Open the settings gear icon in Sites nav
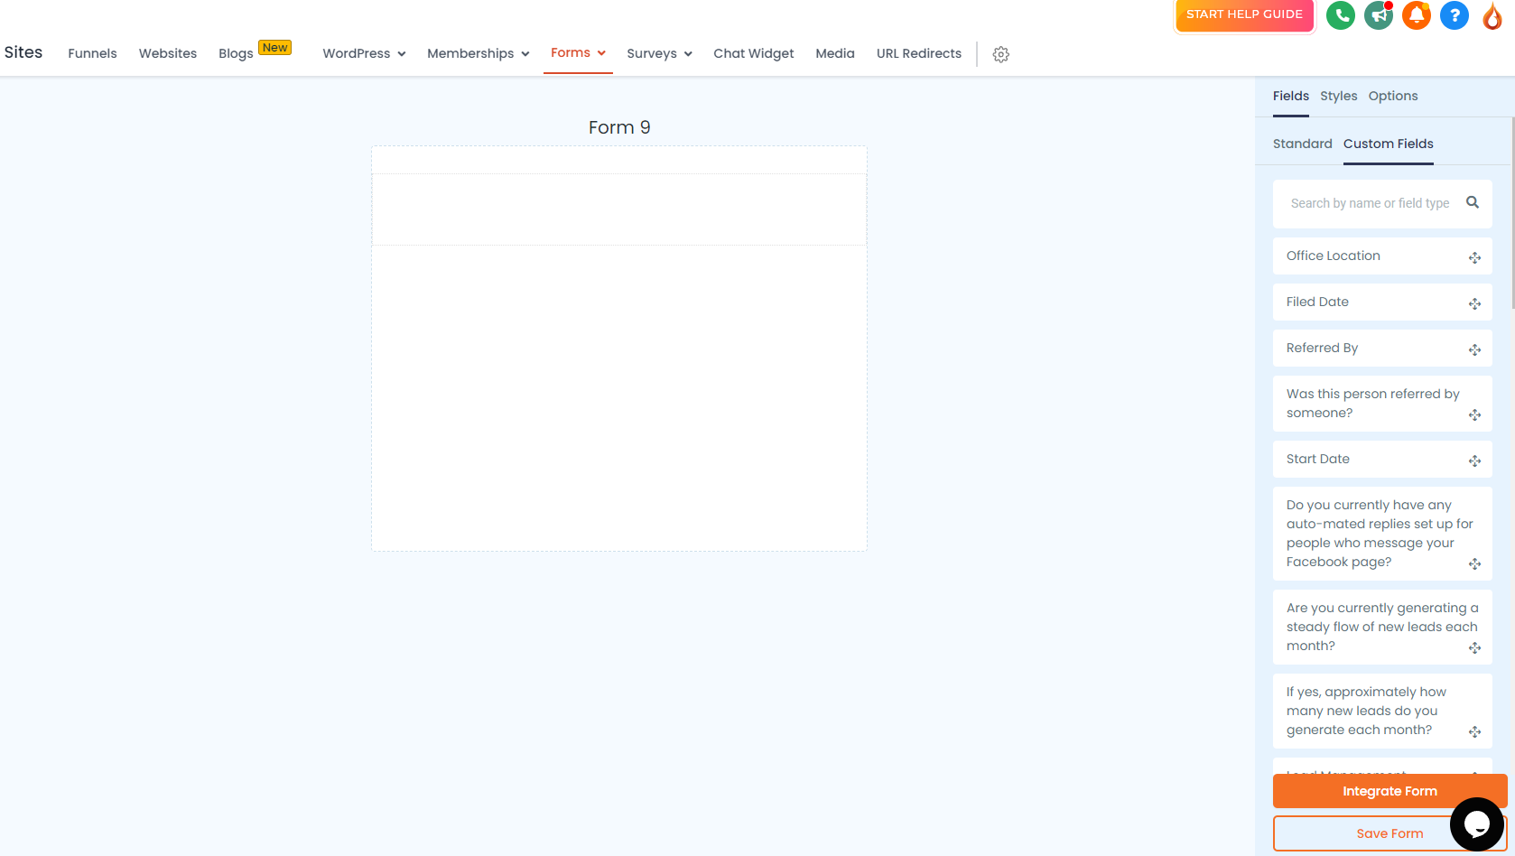 coord(1000,54)
